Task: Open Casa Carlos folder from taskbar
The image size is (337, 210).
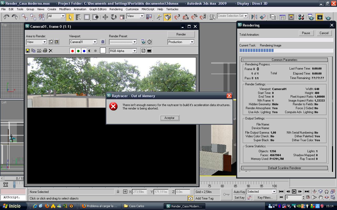Action: coord(142,206)
